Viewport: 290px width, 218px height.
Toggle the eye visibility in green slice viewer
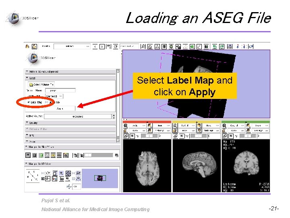coord(231,136)
